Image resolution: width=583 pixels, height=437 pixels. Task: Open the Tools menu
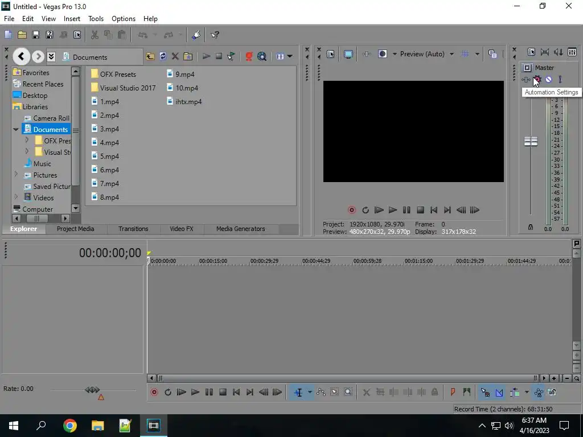coord(96,19)
